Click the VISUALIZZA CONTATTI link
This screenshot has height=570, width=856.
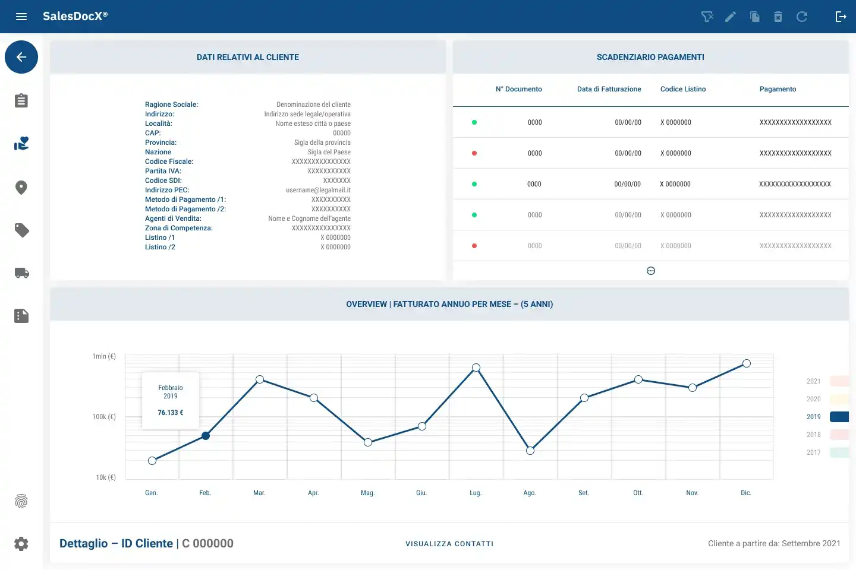coord(449,544)
